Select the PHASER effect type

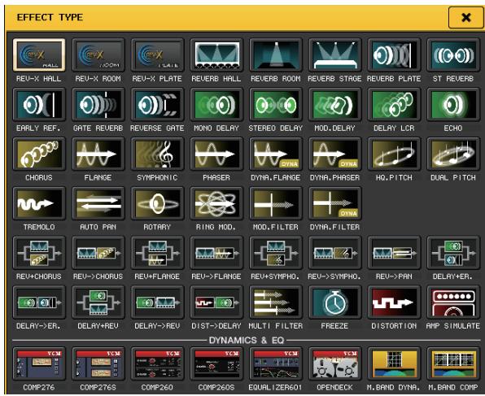coord(216,154)
